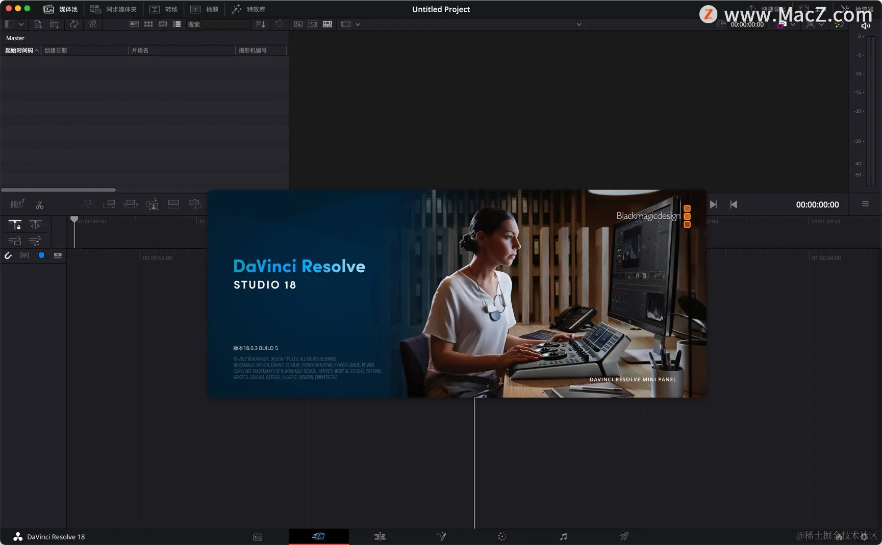Open the 媒体池 media pool panel
The height and width of the screenshot is (545, 882).
(61, 9)
